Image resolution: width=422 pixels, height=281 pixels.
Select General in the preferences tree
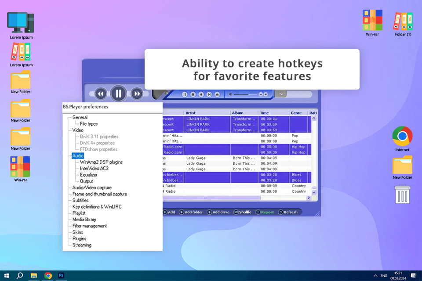point(80,118)
